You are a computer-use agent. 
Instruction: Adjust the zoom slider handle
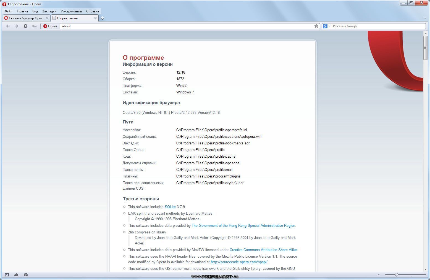coord(397,275)
